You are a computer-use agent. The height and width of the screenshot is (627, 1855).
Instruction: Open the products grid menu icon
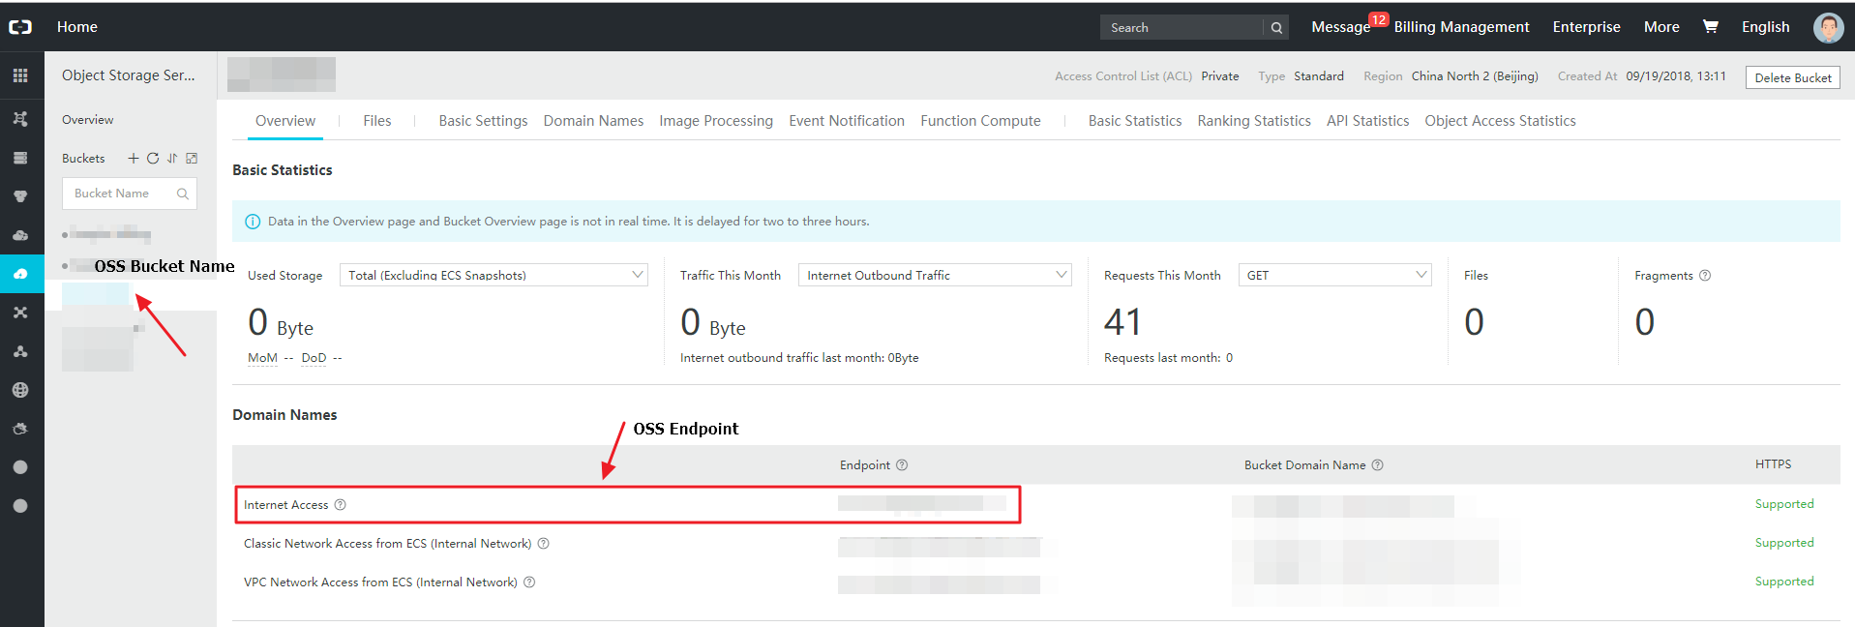[20, 75]
